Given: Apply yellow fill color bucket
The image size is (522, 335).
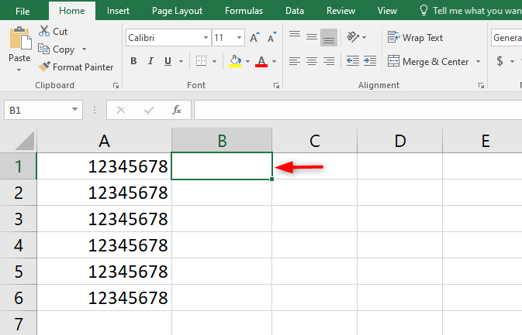Looking at the screenshot, I should click(x=235, y=61).
